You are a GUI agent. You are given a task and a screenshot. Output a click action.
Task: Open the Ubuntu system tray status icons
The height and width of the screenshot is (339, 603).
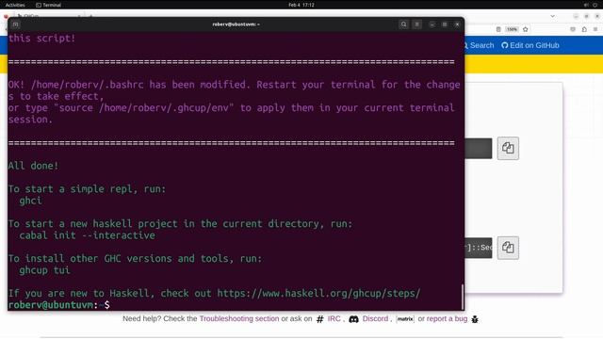click(x=591, y=5)
